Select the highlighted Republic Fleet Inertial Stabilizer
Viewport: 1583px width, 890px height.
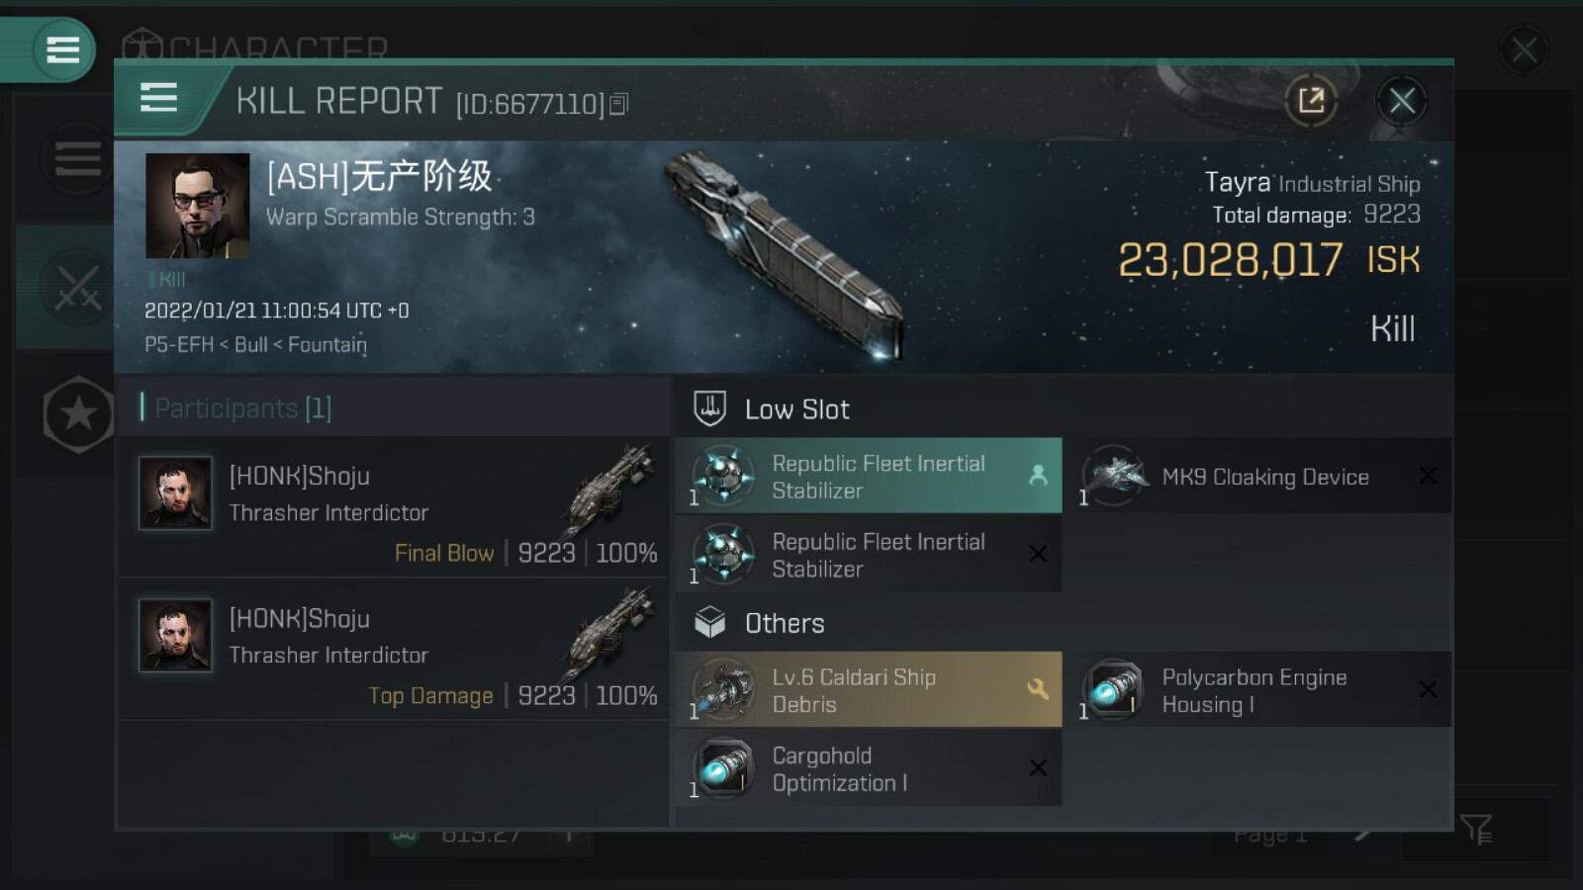pyautogui.click(x=869, y=477)
